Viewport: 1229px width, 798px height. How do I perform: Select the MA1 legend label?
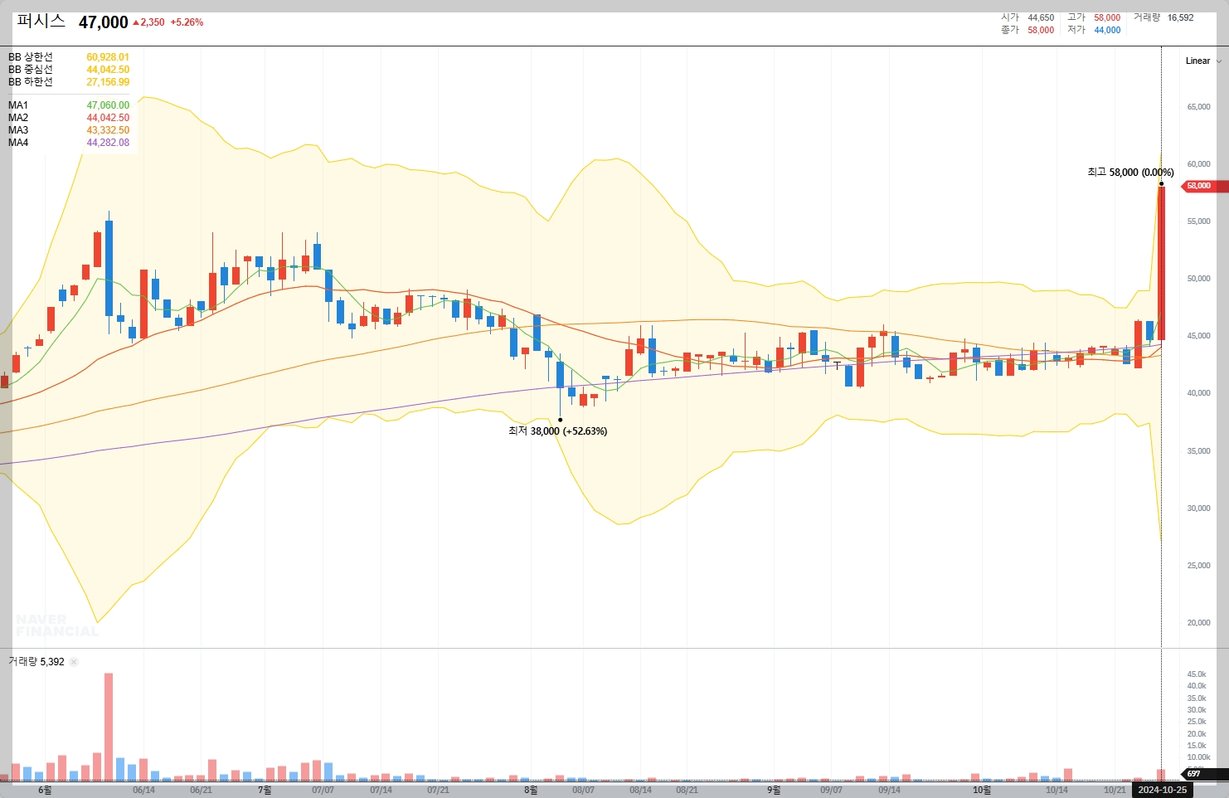tap(18, 105)
